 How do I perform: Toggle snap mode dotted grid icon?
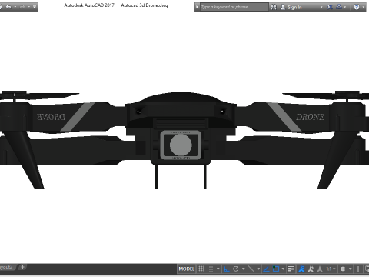pyautogui.click(x=210, y=269)
